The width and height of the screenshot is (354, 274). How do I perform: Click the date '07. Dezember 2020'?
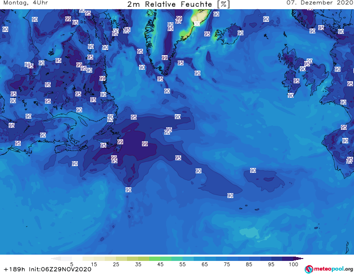pos(319,3)
